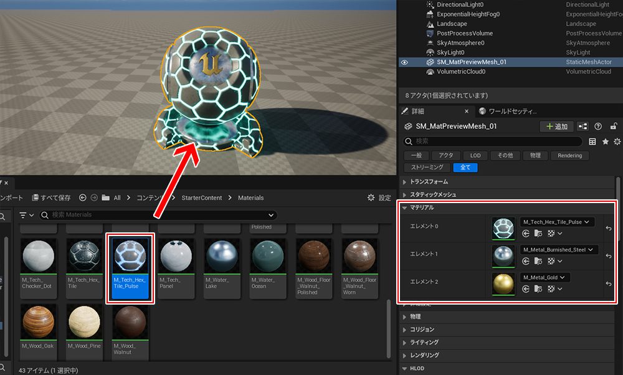
Task: Use selected asset for Element 2 material
Action: pyautogui.click(x=525, y=289)
